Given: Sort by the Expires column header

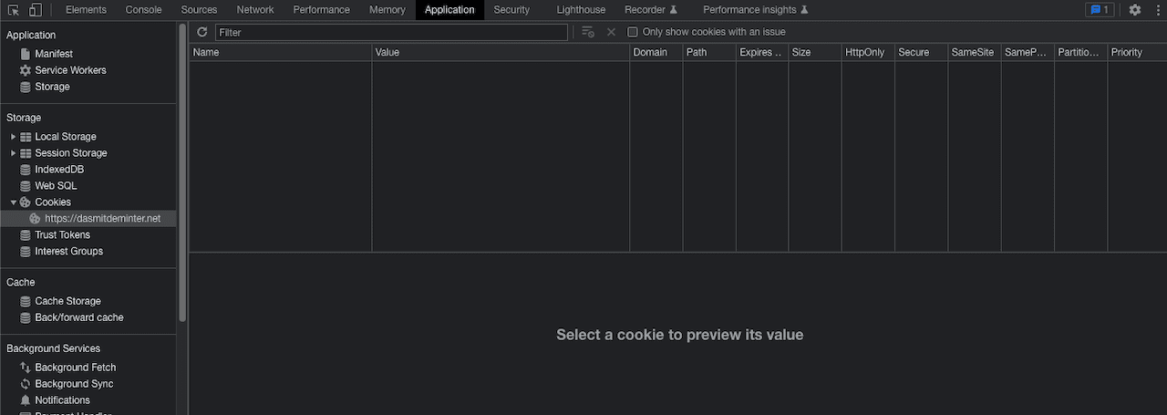Looking at the screenshot, I should pyautogui.click(x=762, y=52).
